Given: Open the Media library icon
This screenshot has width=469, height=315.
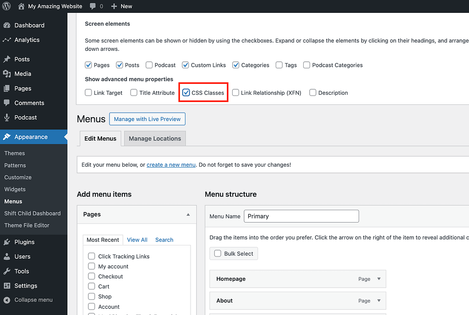Looking at the screenshot, I should (x=8, y=74).
